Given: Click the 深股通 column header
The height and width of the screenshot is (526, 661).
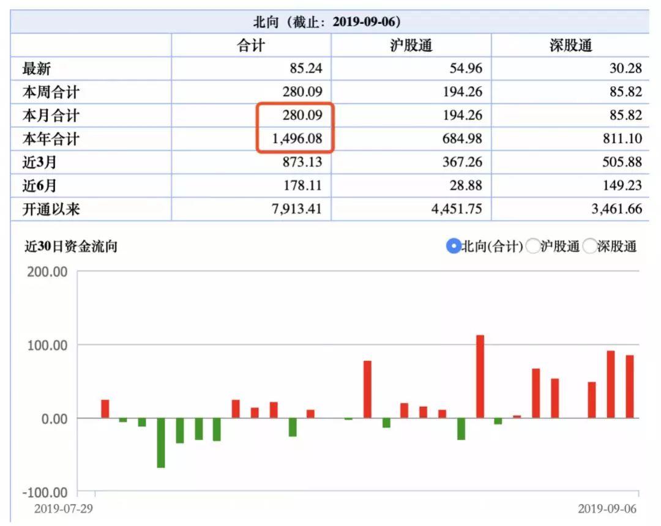Looking at the screenshot, I should [571, 45].
